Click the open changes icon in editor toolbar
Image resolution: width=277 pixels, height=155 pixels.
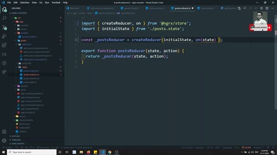click(239, 8)
